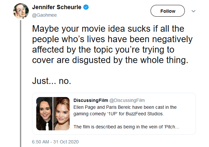Open the right photo in the quoted tweet

pyautogui.click(x=61, y=113)
